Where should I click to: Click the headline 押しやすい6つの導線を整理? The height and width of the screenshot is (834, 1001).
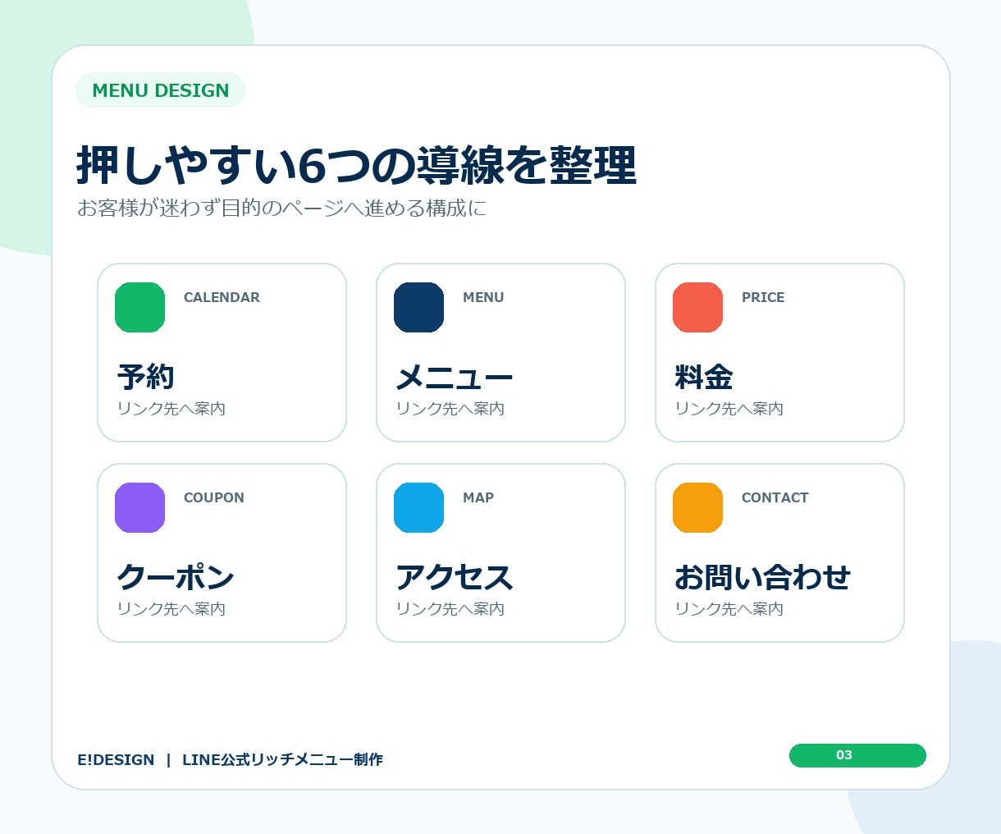(357, 165)
